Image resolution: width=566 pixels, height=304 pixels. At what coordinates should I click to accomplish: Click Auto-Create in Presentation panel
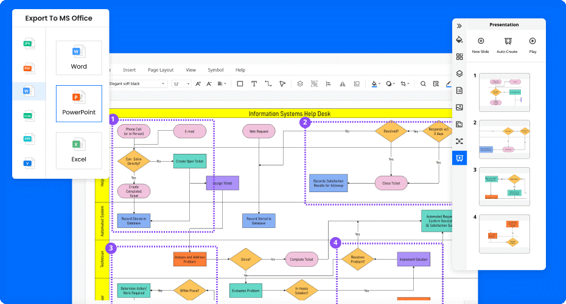[507, 44]
